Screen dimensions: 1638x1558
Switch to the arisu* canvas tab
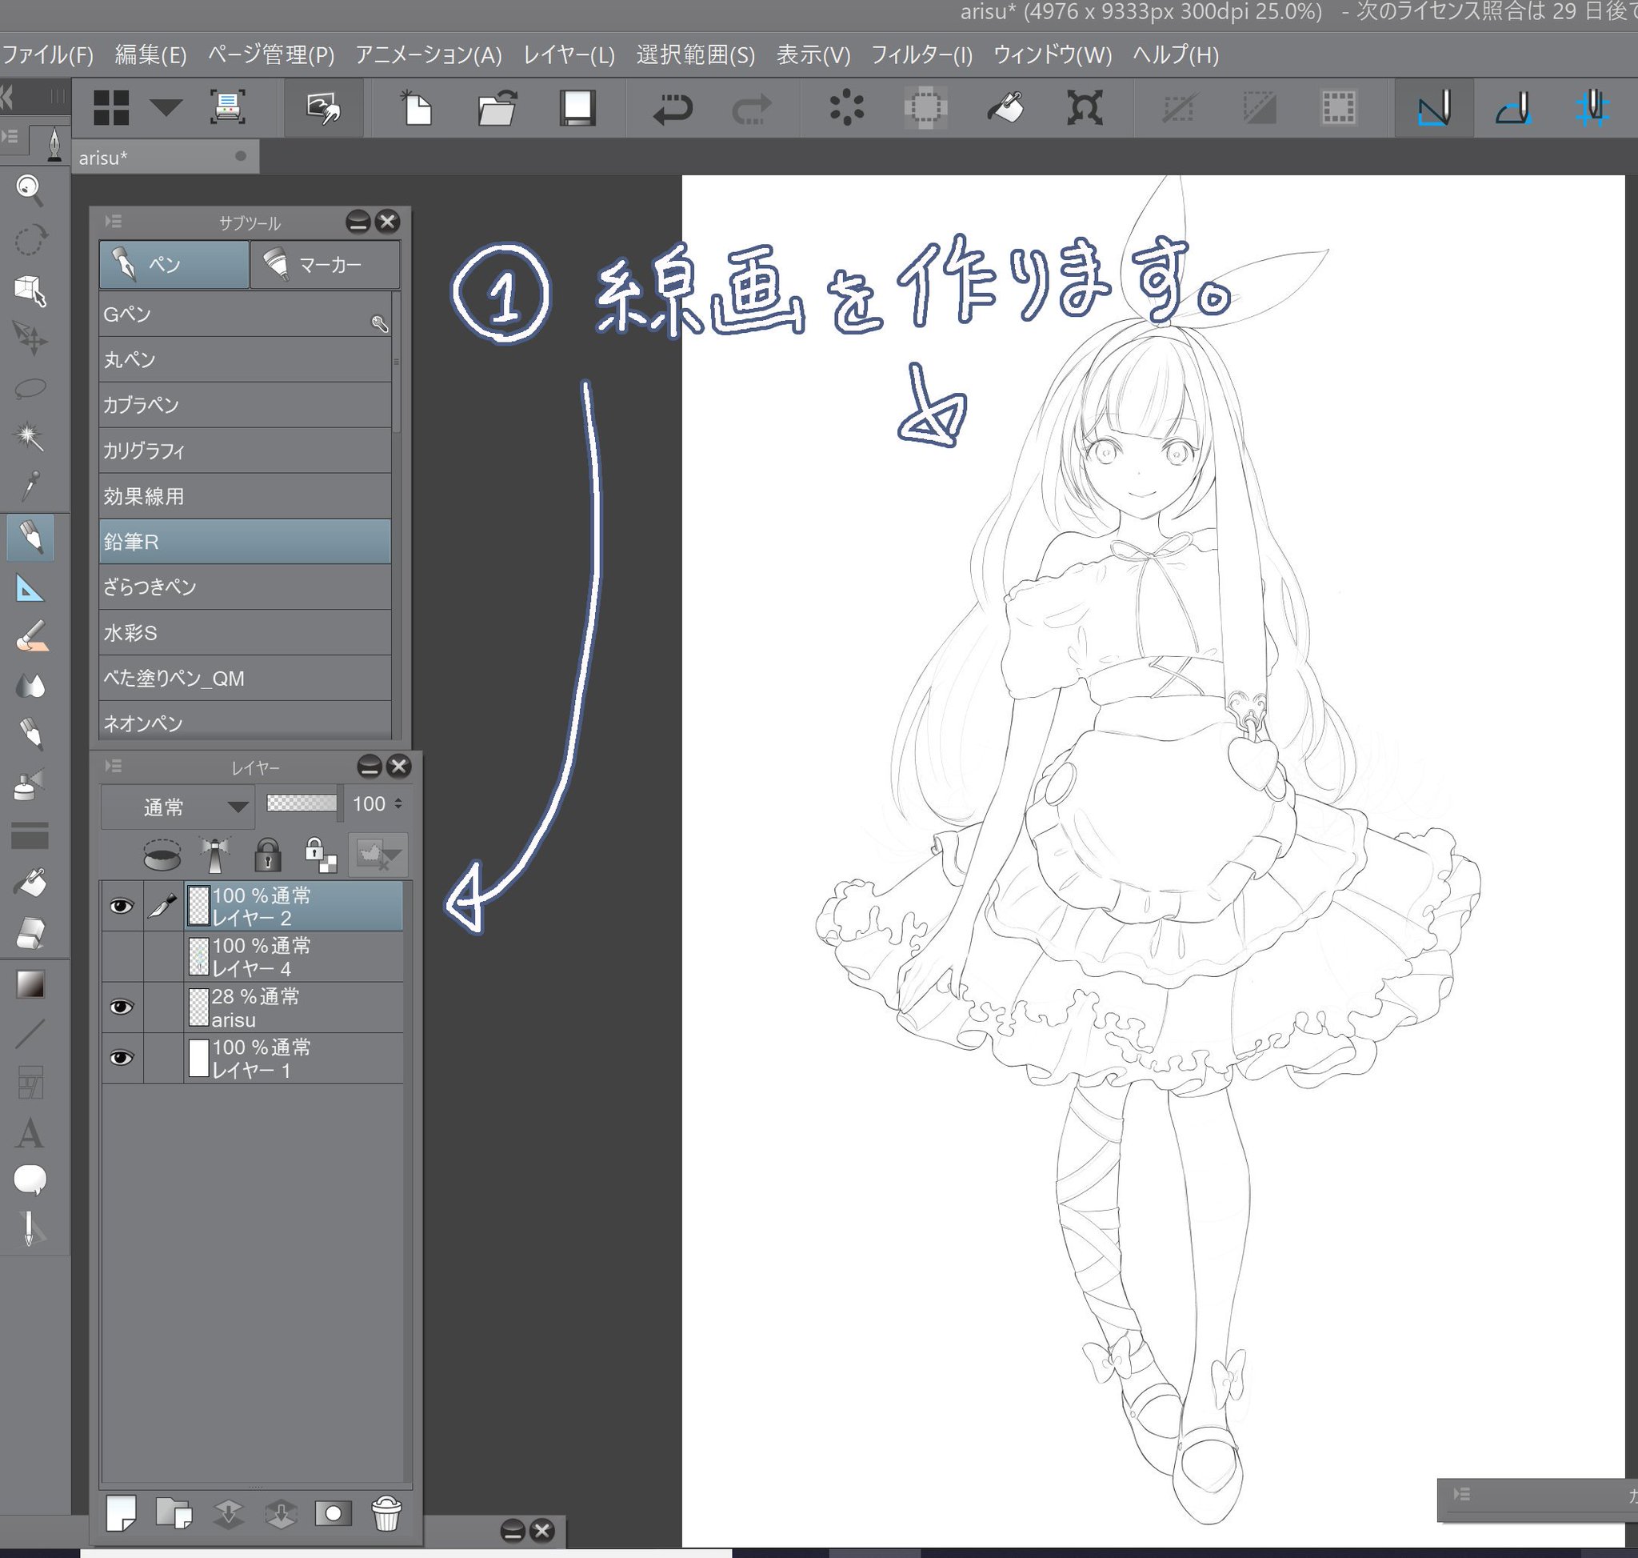tap(165, 157)
